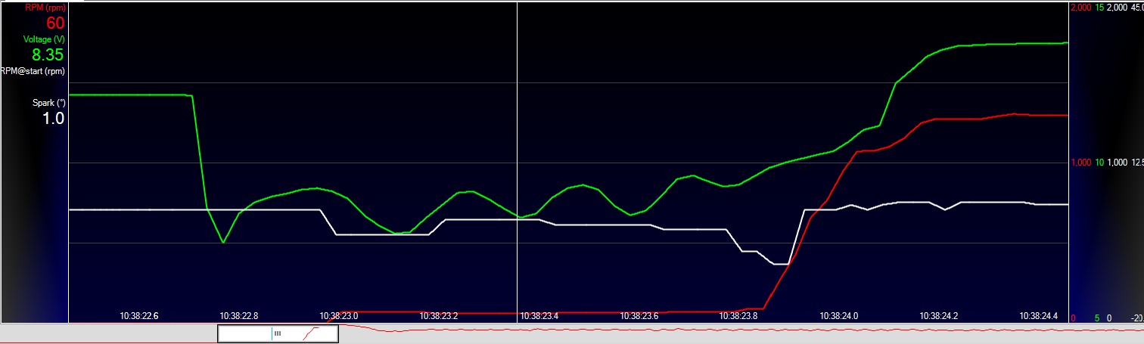
Task: Click the overview strip left of selection
Action: pos(108,333)
